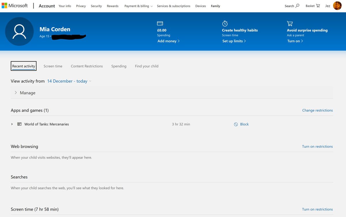This screenshot has height=217, width=346.
Task: Open Search from the top navigation
Action: [292, 5]
